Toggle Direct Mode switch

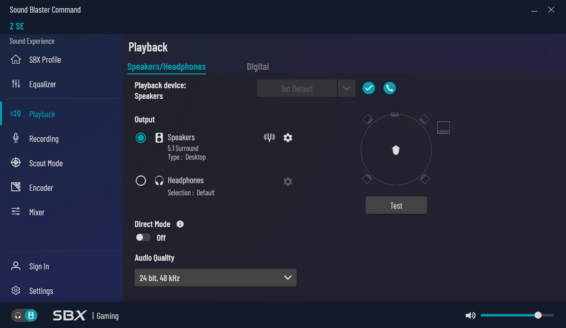143,237
